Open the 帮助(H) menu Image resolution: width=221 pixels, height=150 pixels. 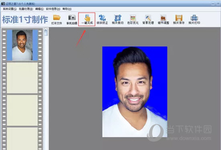pyautogui.click(x=67, y=9)
